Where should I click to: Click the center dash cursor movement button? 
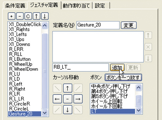point(67,99)
